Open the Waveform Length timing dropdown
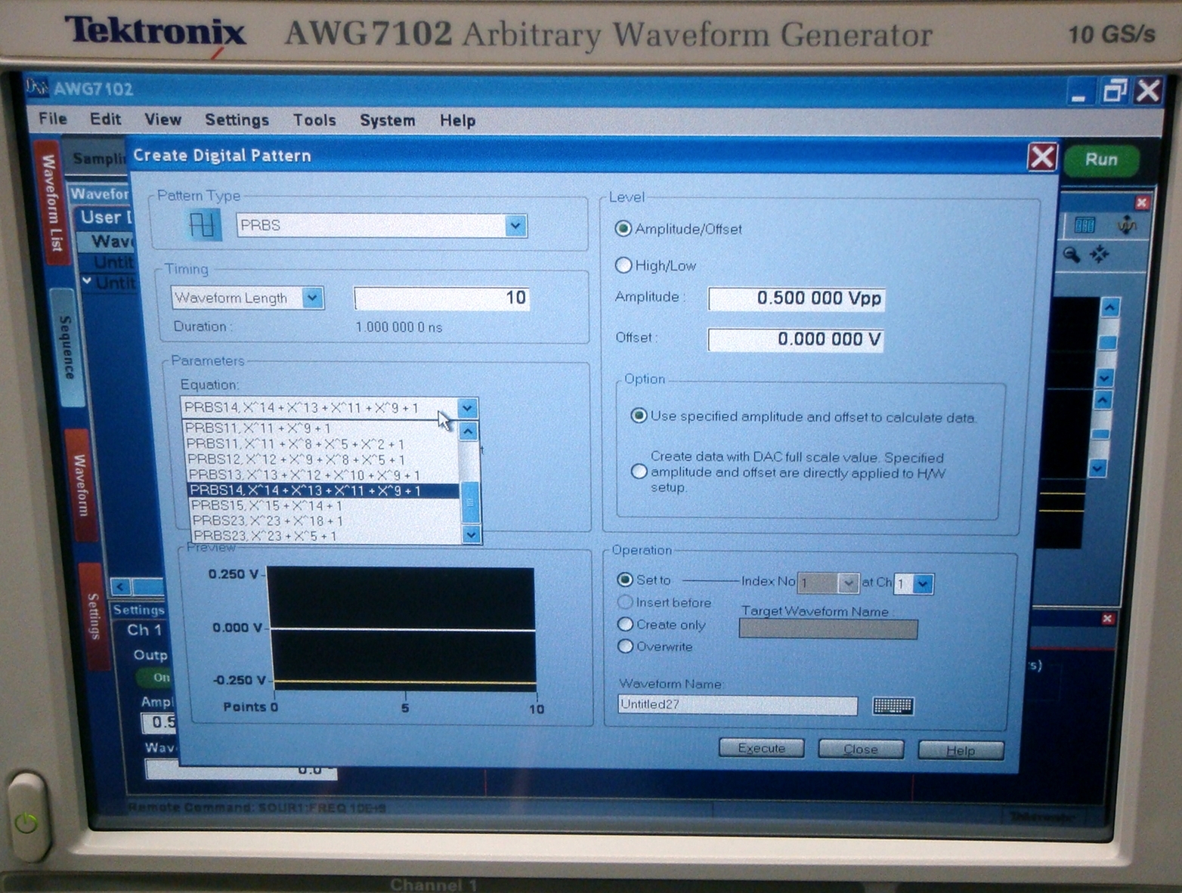The height and width of the screenshot is (893, 1182). (312, 298)
